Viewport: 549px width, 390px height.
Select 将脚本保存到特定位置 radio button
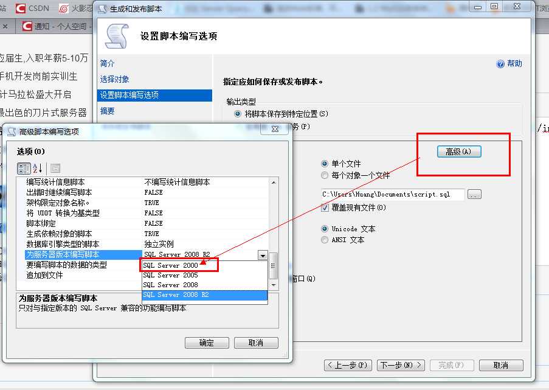pos(238,114)
